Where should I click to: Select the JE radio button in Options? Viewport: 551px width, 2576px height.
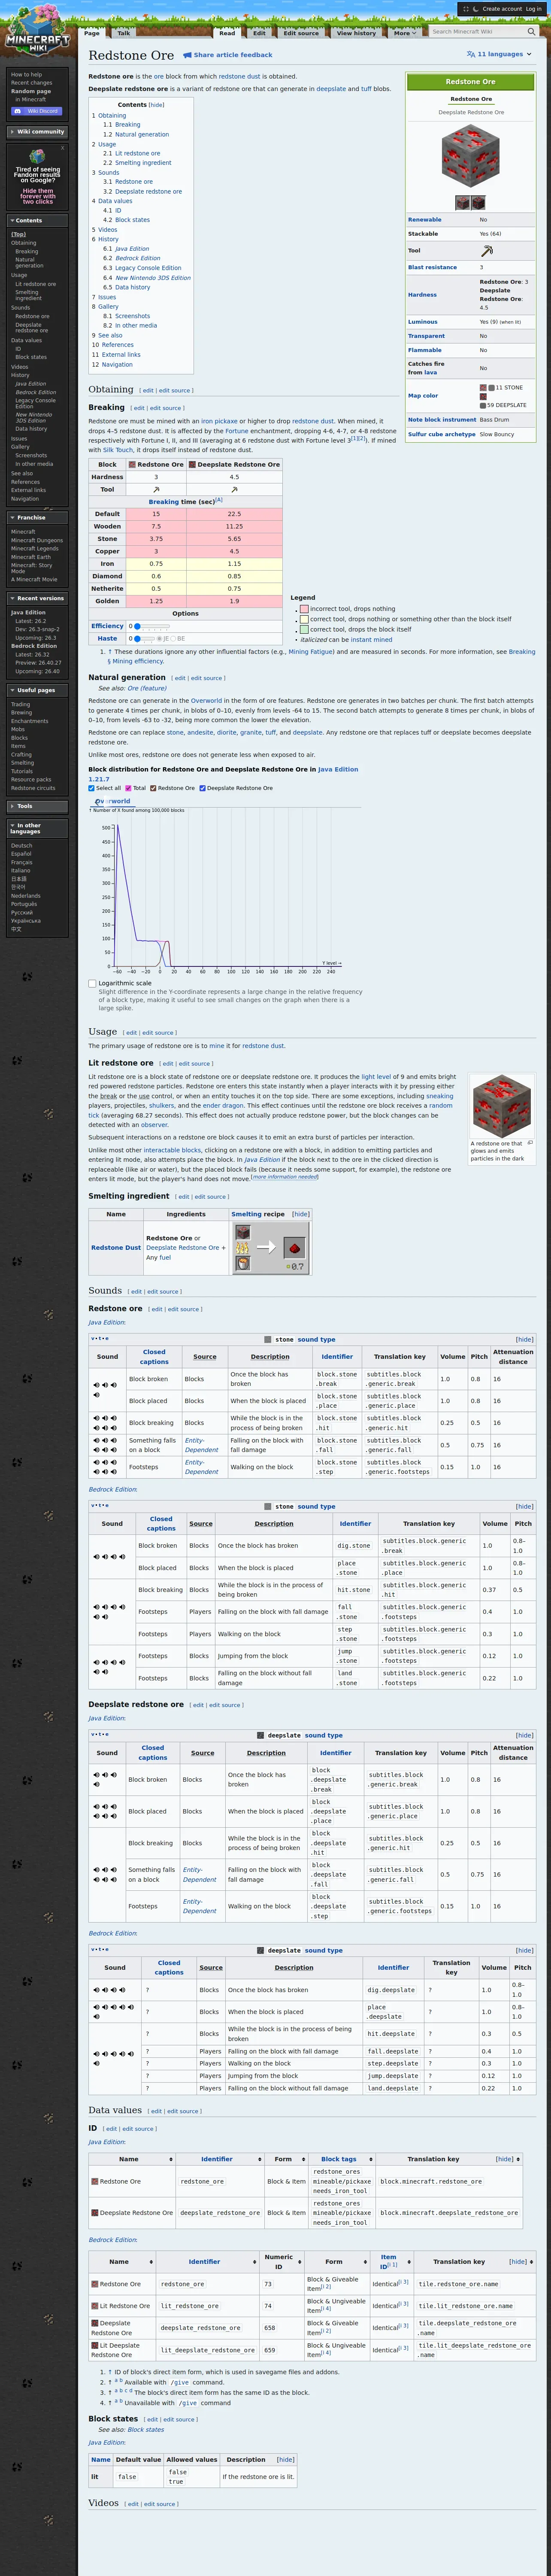coord(159,638)
